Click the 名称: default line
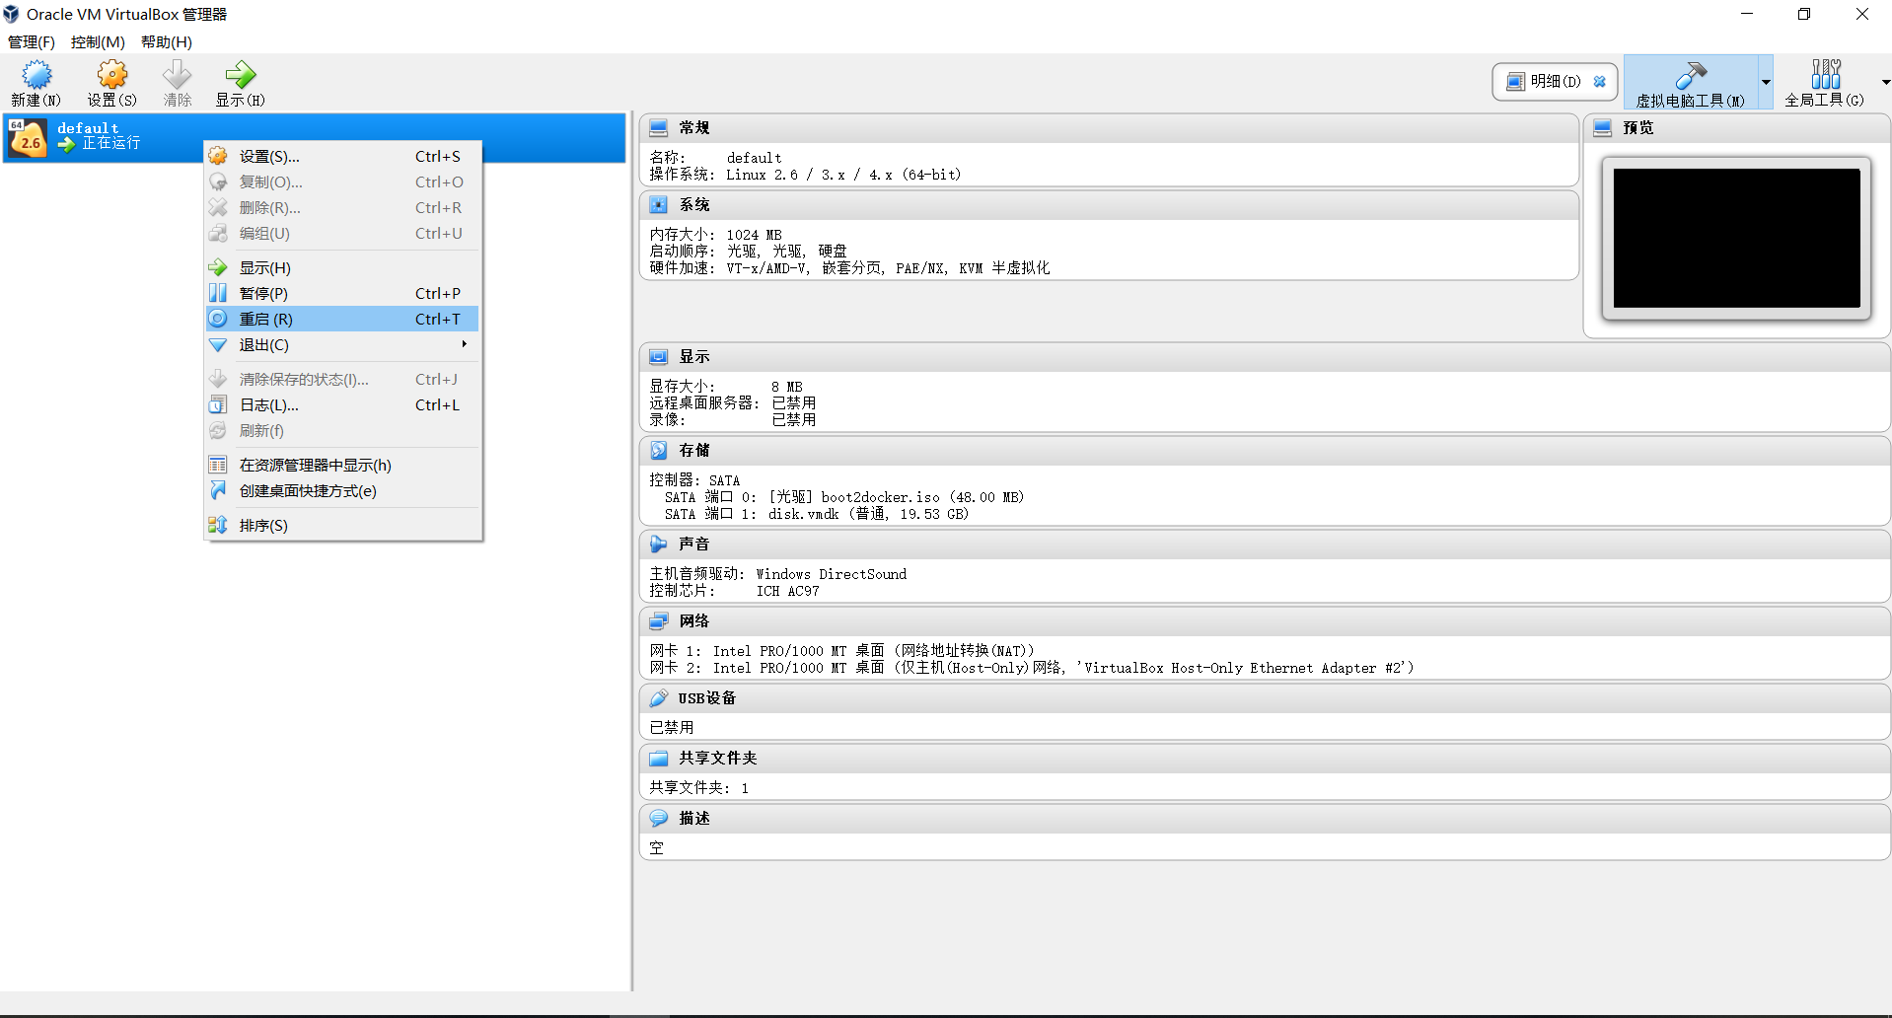Viewport: 1892px width, 1018px height. click(715, 158)
